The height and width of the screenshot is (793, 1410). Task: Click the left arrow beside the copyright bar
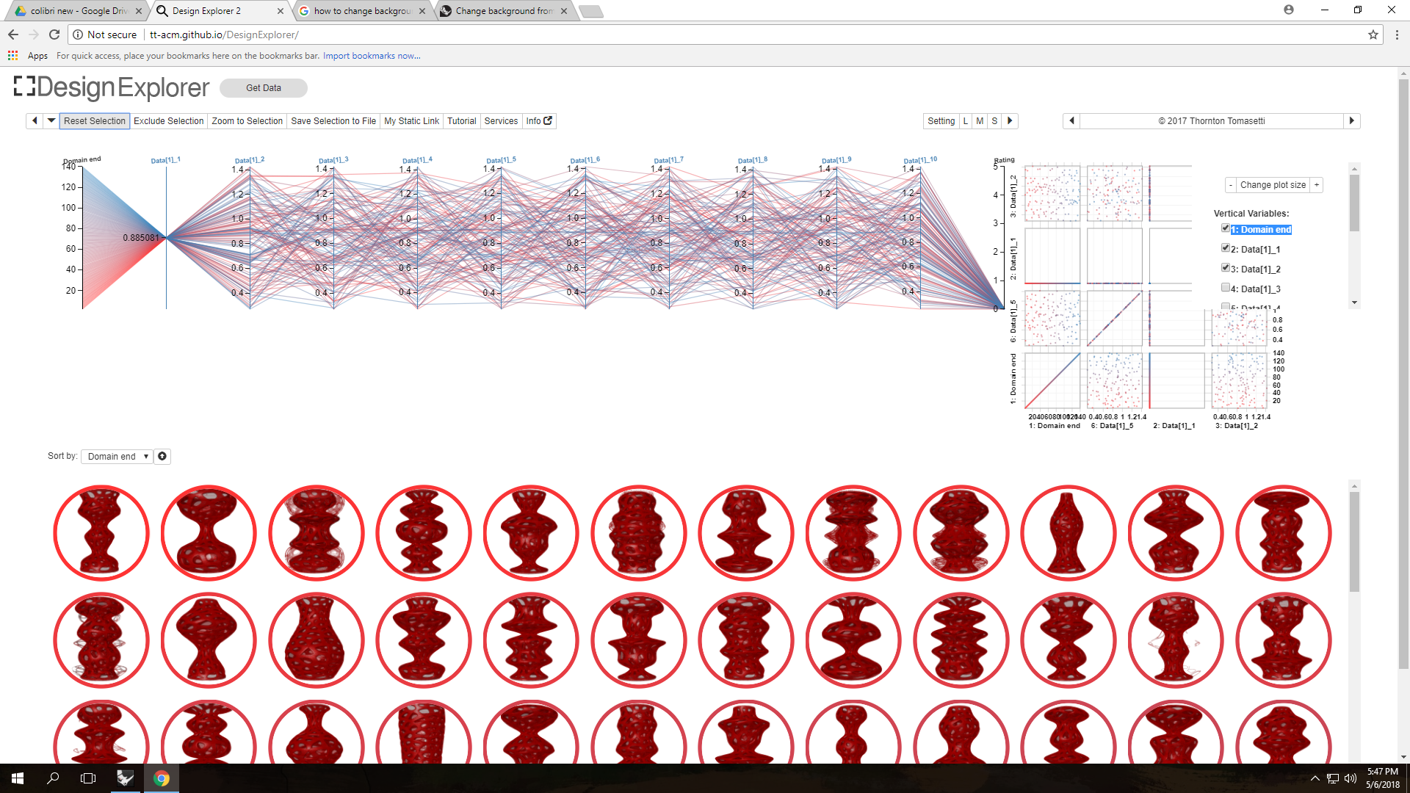pos(1071,120)
